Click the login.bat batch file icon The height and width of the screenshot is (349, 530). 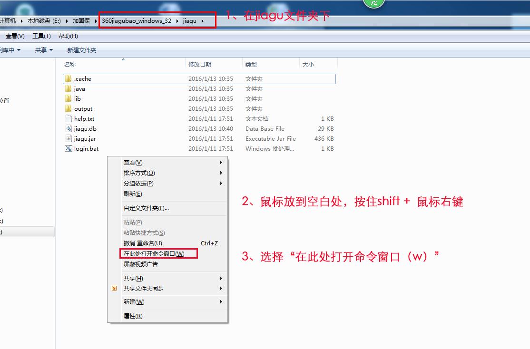(69, 148)
